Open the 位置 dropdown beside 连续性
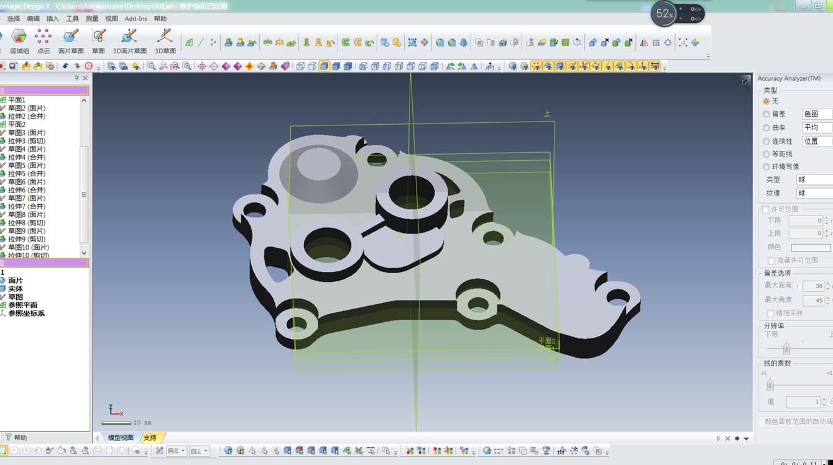This screenshot has width=833, height=465. pos(817,142)
